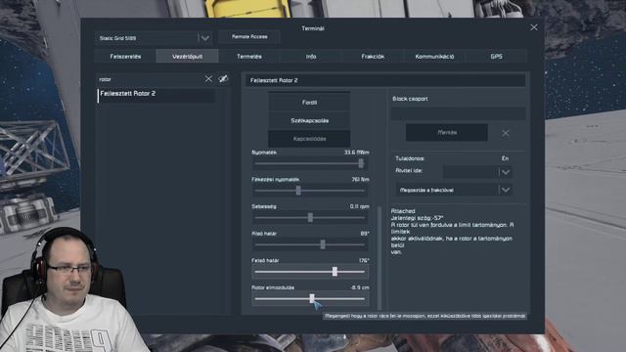Screen dimensions: 626x352
Task: Click the 33.6 MNm torque value
Action: [x=356, y=153]
